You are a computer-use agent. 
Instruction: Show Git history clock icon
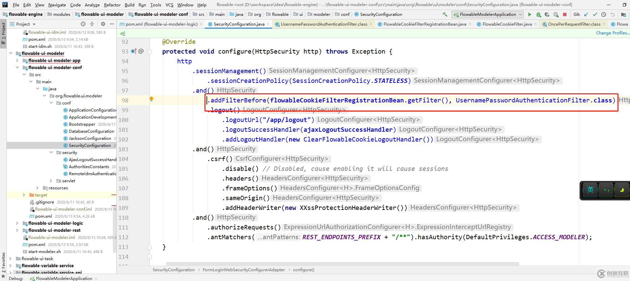(x=604, y=14)
